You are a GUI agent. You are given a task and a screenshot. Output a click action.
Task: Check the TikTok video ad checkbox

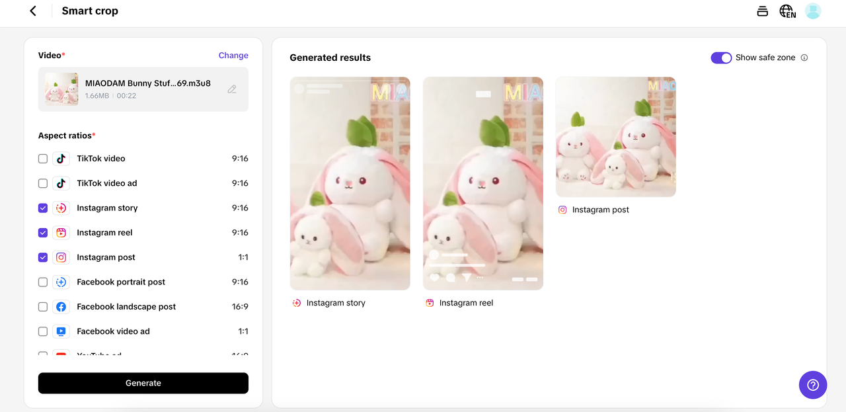click(x=42, y=183)
